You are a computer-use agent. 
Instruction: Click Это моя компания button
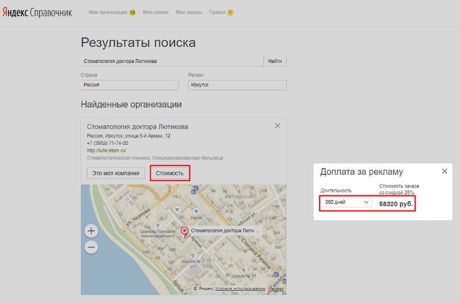click(x=116, y=173)
